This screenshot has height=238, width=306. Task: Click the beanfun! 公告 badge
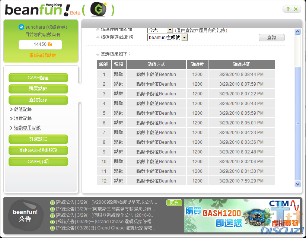click(25, 215)
